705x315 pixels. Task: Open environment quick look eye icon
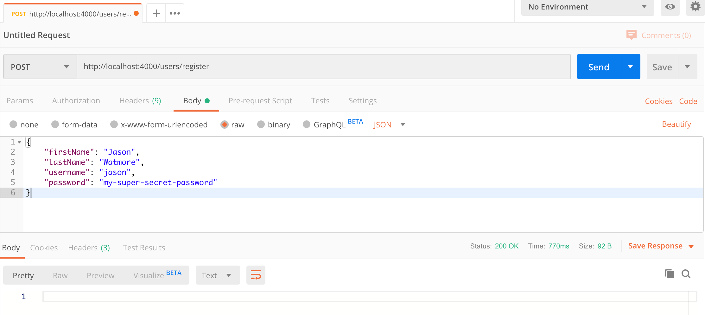click(x=670, y=7)
